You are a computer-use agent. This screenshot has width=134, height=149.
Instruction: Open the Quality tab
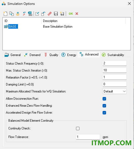pyautogui.click(x=51, y=55)
